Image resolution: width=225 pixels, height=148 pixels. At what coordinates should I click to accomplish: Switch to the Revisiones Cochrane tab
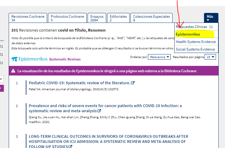point(28,18)
